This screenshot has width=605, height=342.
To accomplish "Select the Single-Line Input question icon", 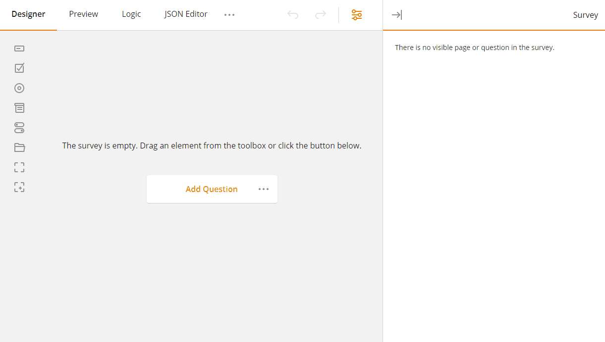I will [x=19, y=48].
